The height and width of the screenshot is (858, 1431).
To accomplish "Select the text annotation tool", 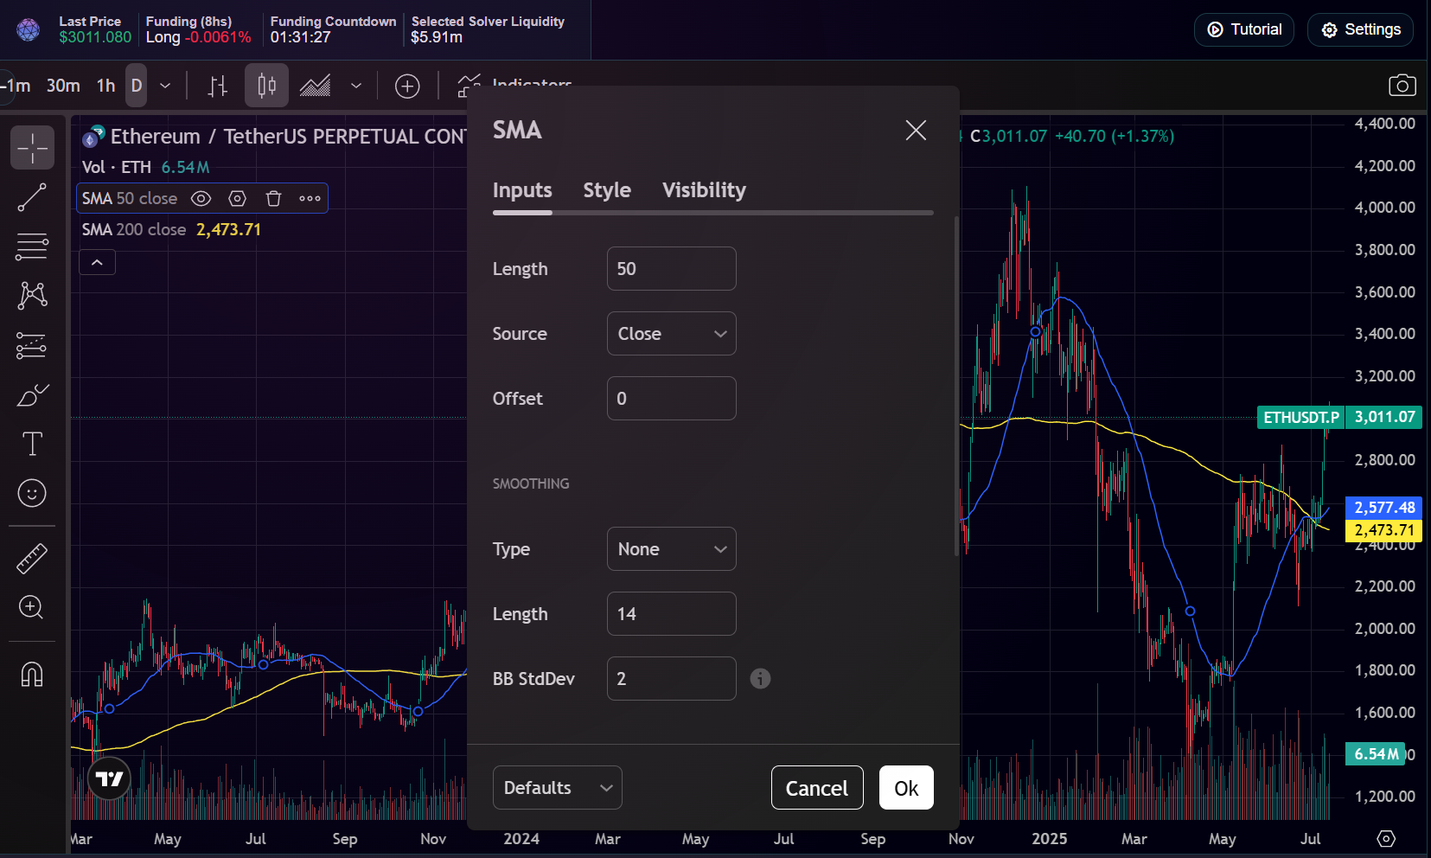I will point(32,444).
